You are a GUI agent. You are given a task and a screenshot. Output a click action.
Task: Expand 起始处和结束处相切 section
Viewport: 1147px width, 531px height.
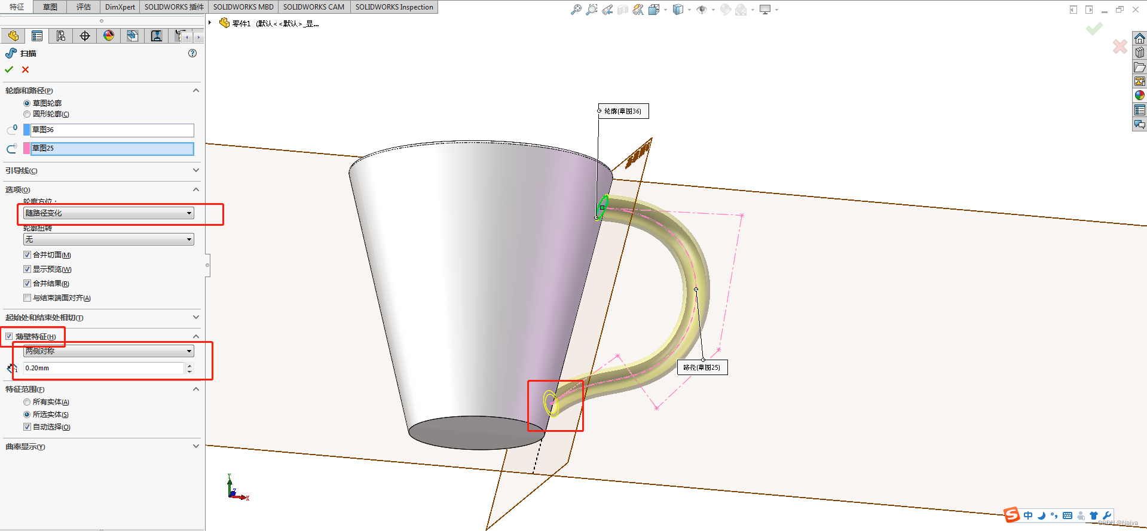click(x=195, y=318)
